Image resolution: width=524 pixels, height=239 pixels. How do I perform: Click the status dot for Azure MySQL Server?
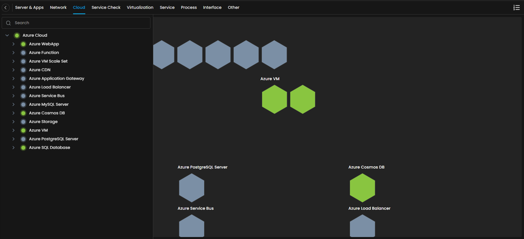[x=24, y=105]
